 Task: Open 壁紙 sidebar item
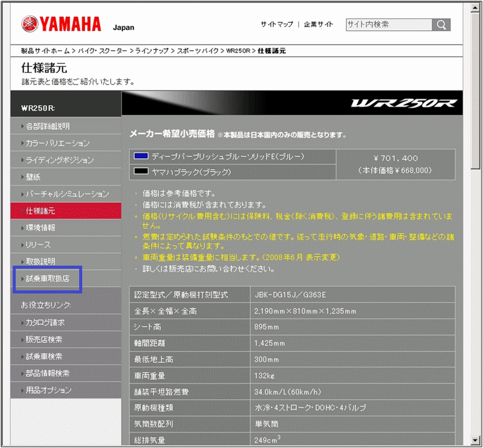(x=66, y=177)
